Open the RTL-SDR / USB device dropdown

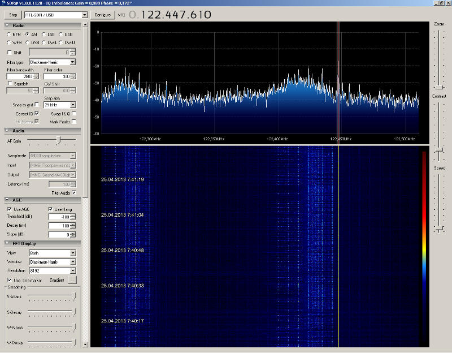pos(85,15)
